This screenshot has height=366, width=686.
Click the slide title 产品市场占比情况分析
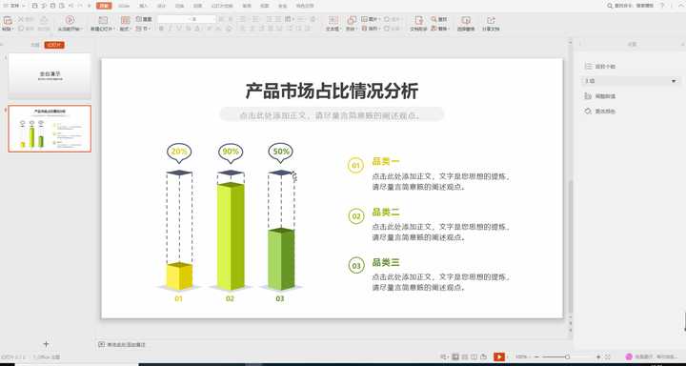[332, 91]
